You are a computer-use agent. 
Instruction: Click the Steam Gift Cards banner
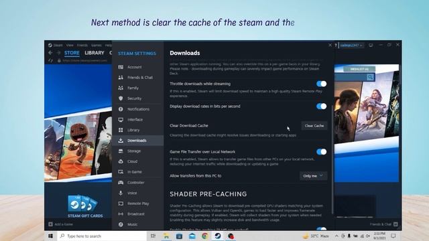(x=85, y=207)
